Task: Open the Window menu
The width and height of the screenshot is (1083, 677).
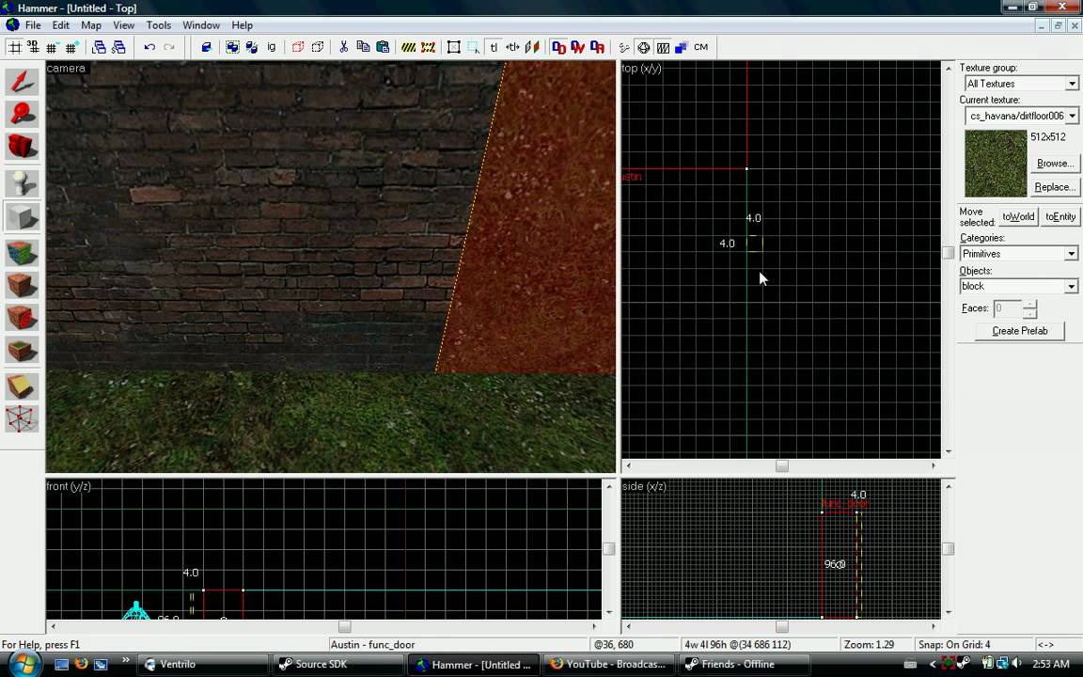Action: (x=201, y=24)
